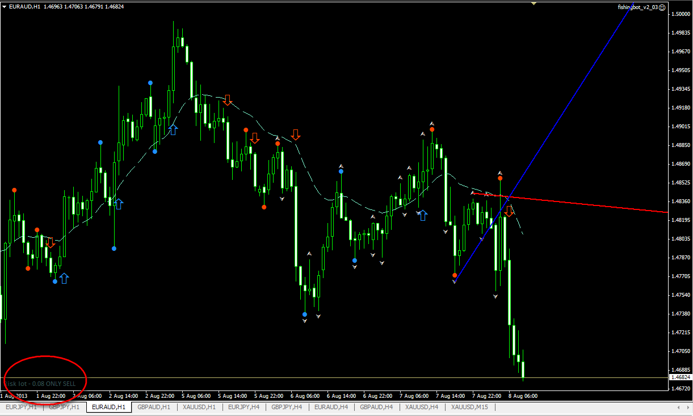Screen dimensions: 693x416
Task: Click the 1.48360 price scale label
Action: point(681,201)
